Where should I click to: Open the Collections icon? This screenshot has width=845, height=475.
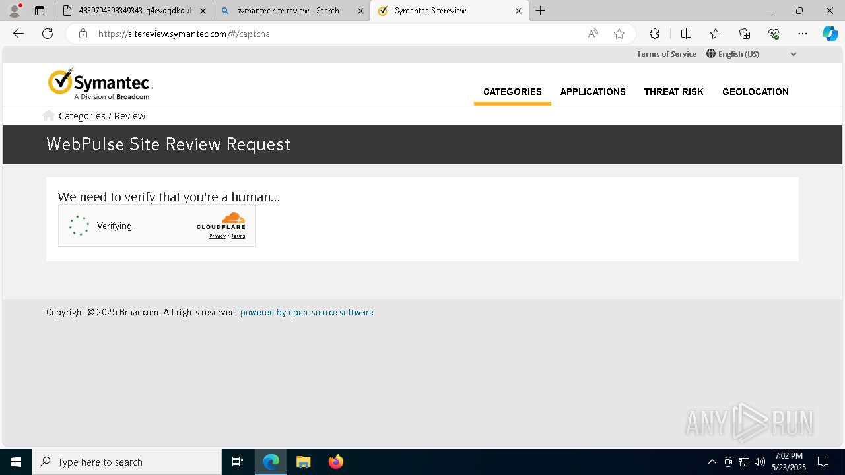(745, 34)
